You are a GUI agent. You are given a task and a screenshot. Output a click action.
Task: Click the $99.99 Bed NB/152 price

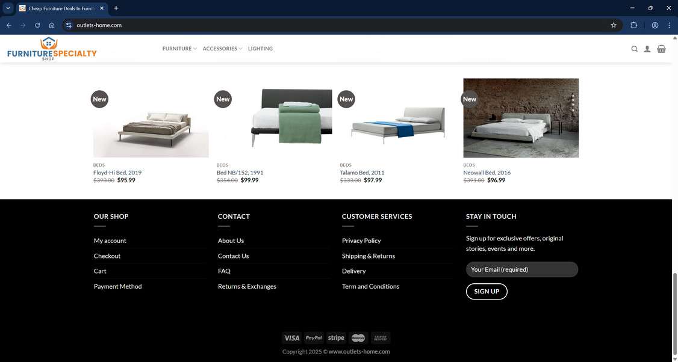[x=249, y=180]
